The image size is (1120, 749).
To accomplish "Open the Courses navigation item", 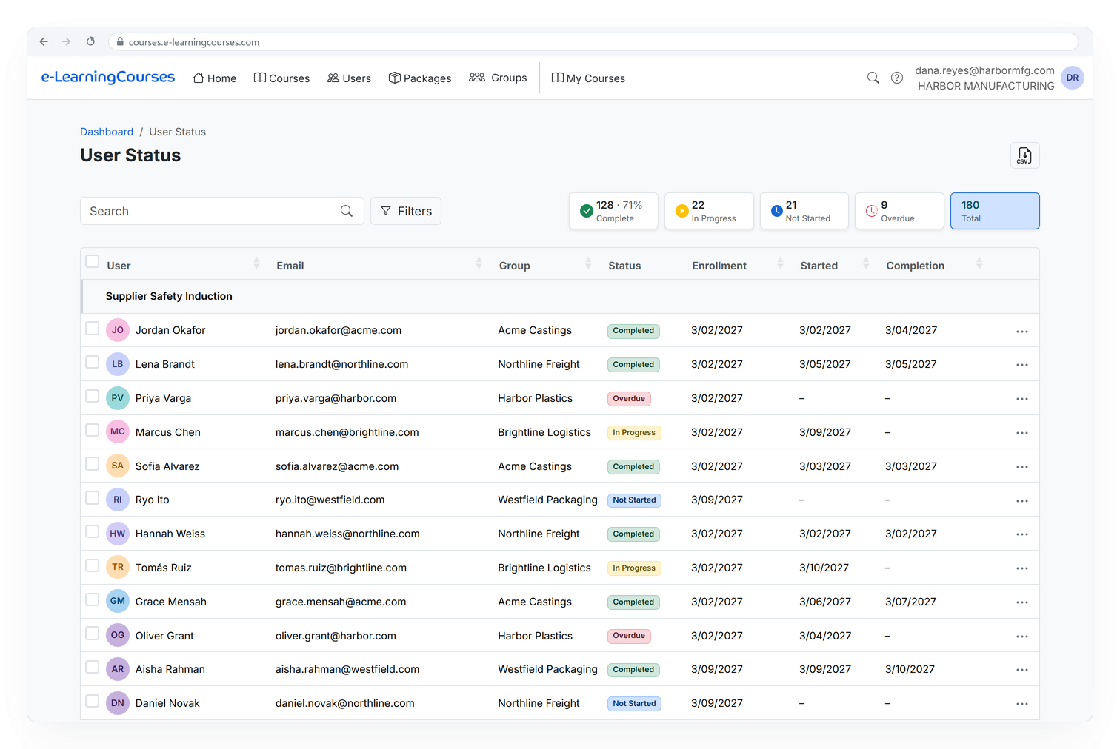I will click(x=281, y=78).
